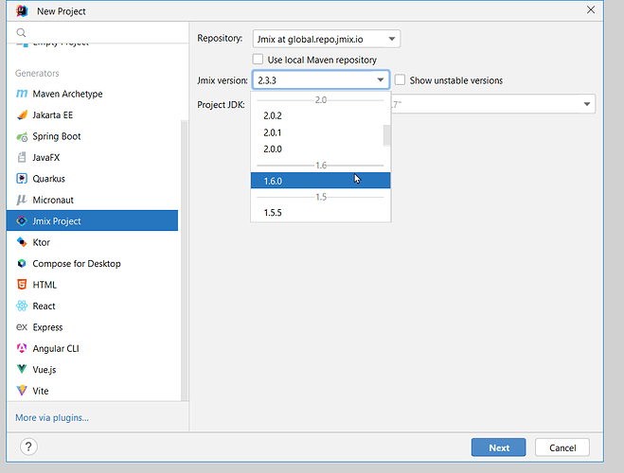Click the Cancel button
Viewport: 624px width, 473px height.
pyautogui.click(x=562, y=447)
